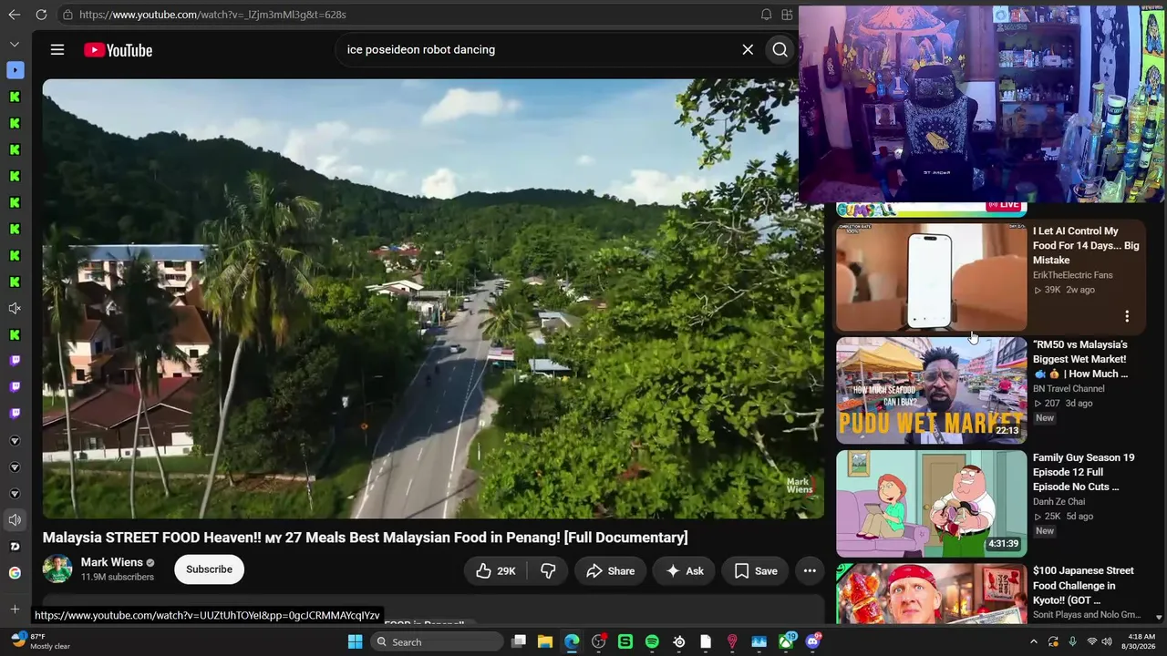The width and height of the screenshot is (1167, 656).
Task: Click the microphone icon in system tray
Action: [x=1072, y=642]
